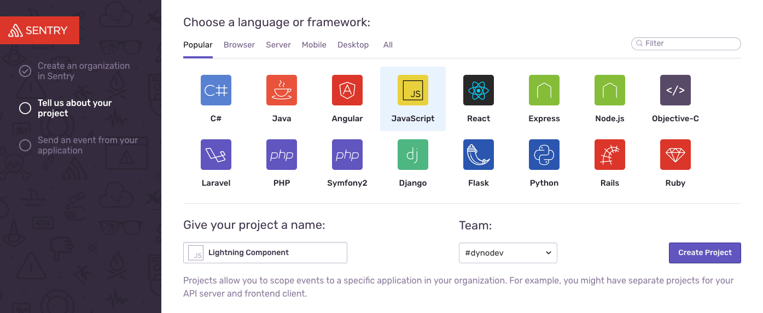Click the checkmark next to Create an organization
This screenshot has width=763, height=313.
tap(25, 71)
